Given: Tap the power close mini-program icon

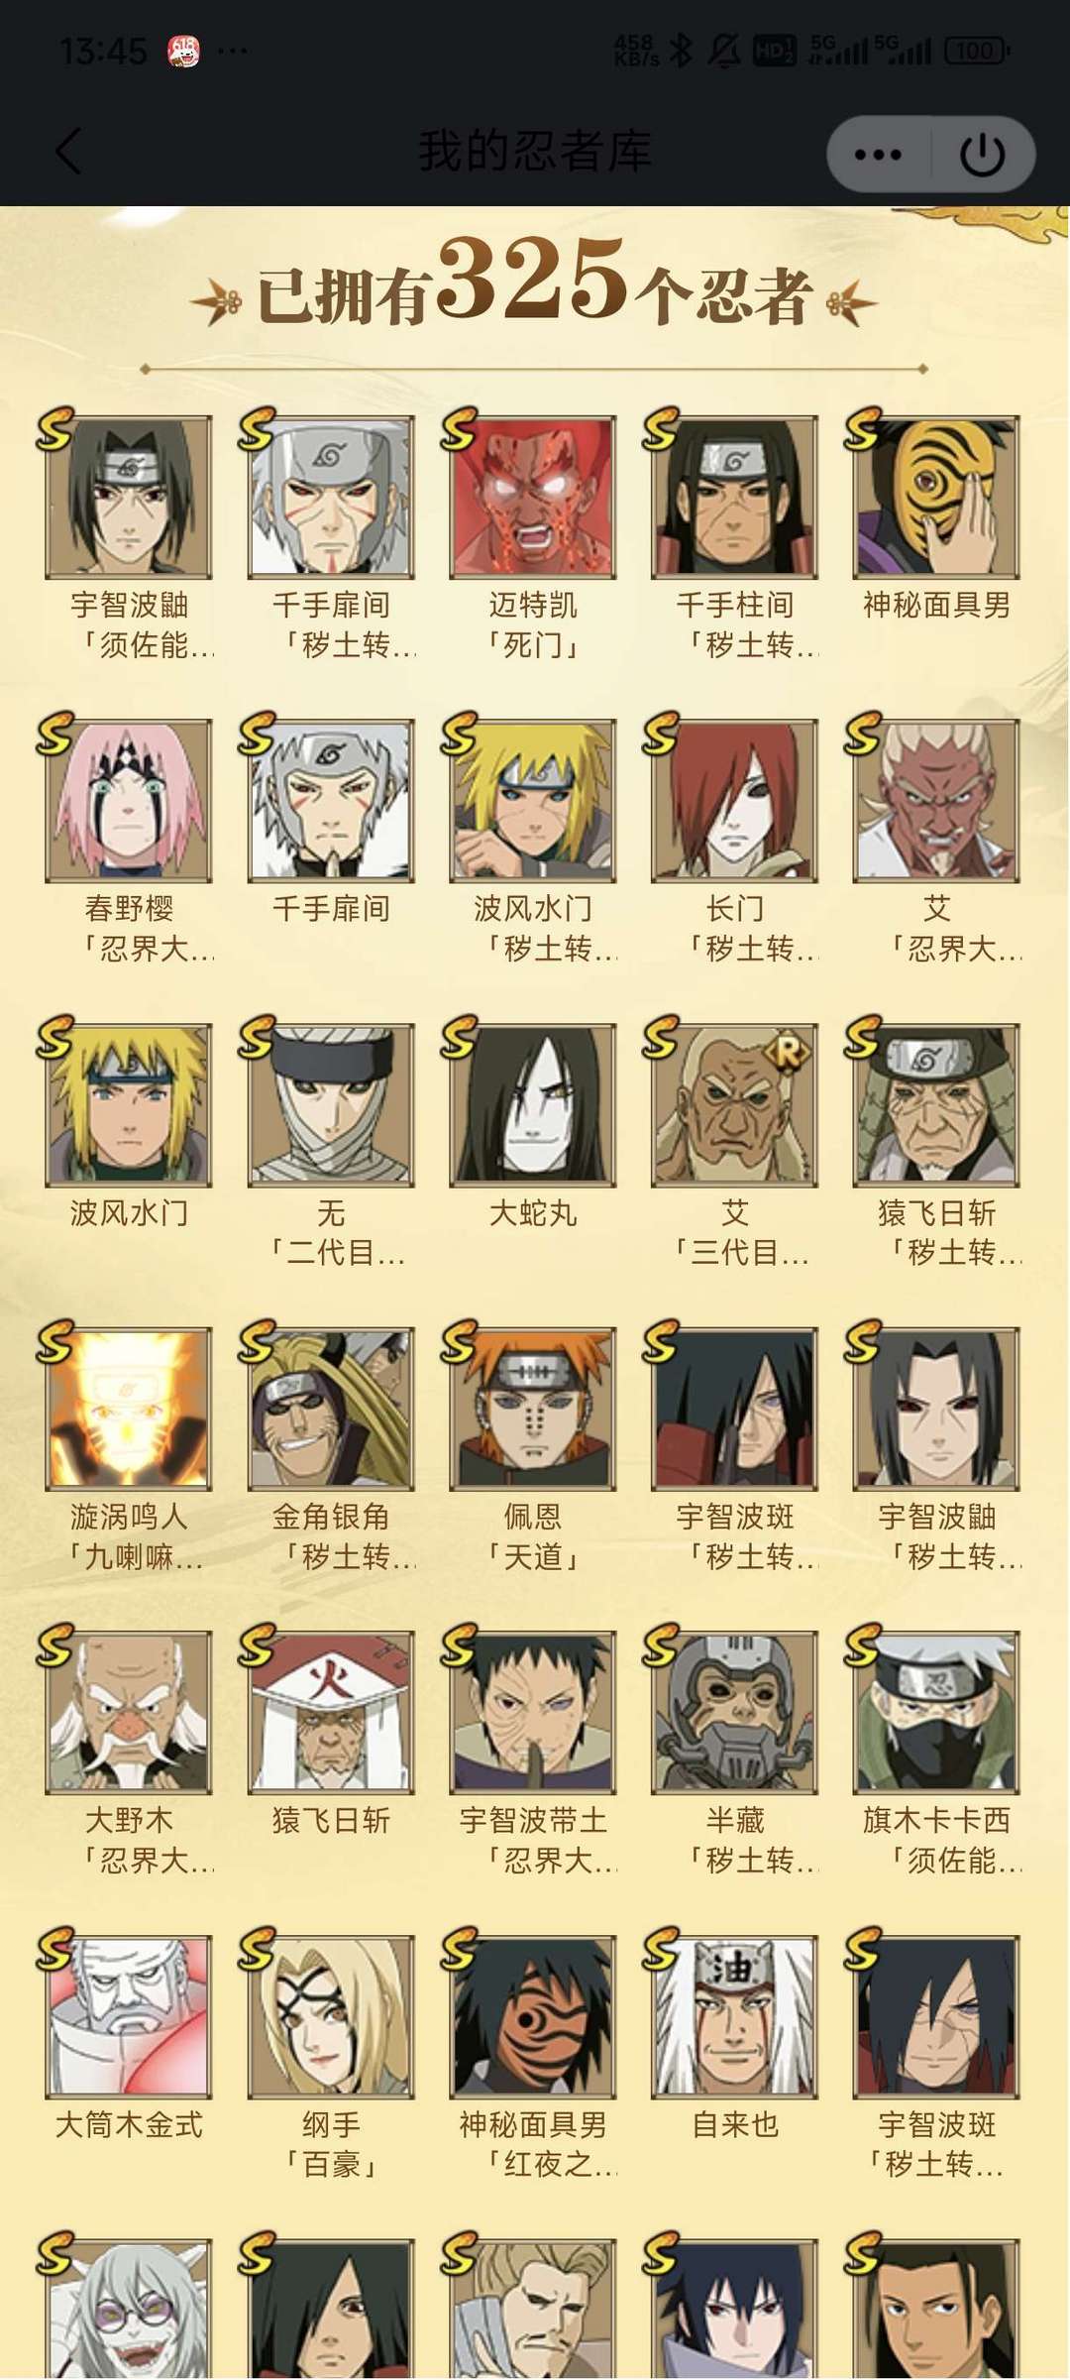Looking at the screenshot, I should click(982, 155).
